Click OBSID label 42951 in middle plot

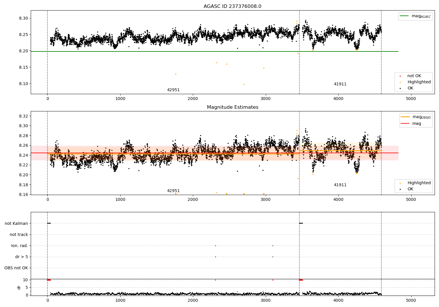click(173, 191)
